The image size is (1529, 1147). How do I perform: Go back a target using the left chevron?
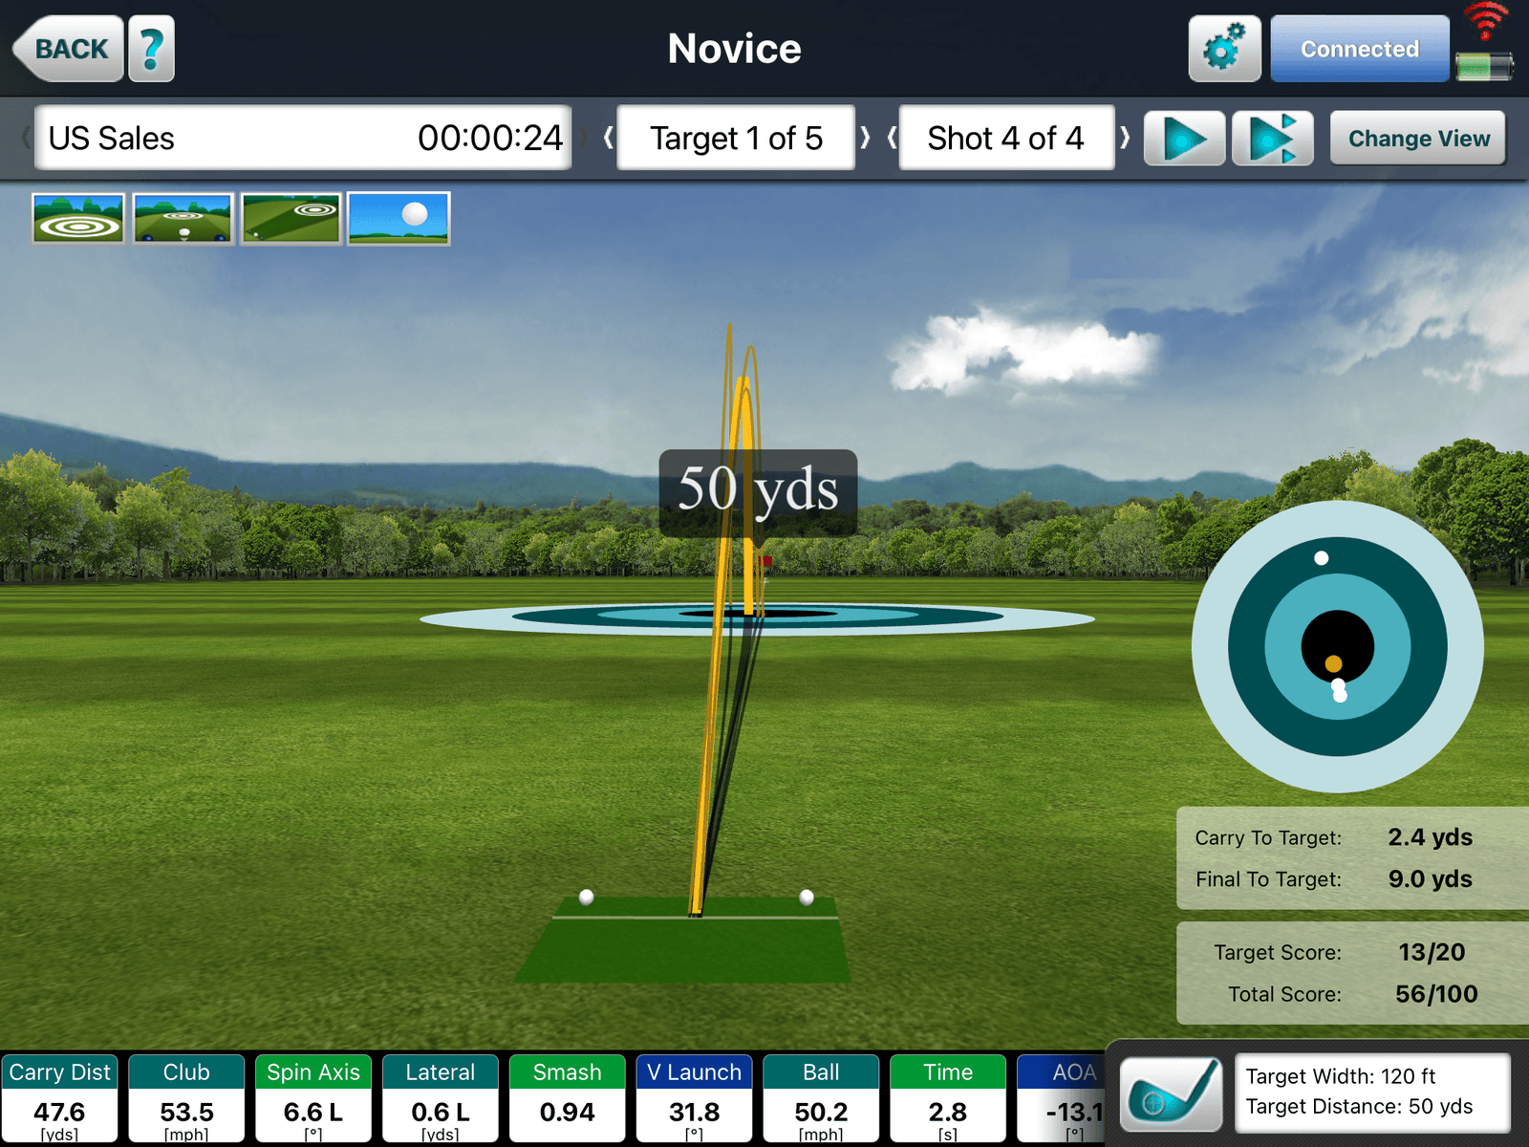[609, 138]
